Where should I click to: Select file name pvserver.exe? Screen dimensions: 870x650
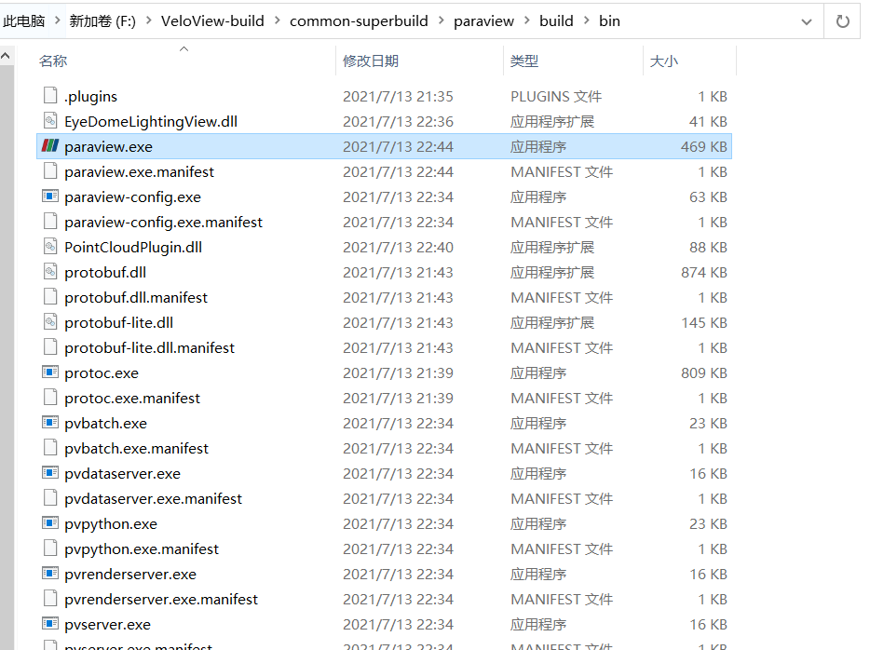click(x=108, y=624)
